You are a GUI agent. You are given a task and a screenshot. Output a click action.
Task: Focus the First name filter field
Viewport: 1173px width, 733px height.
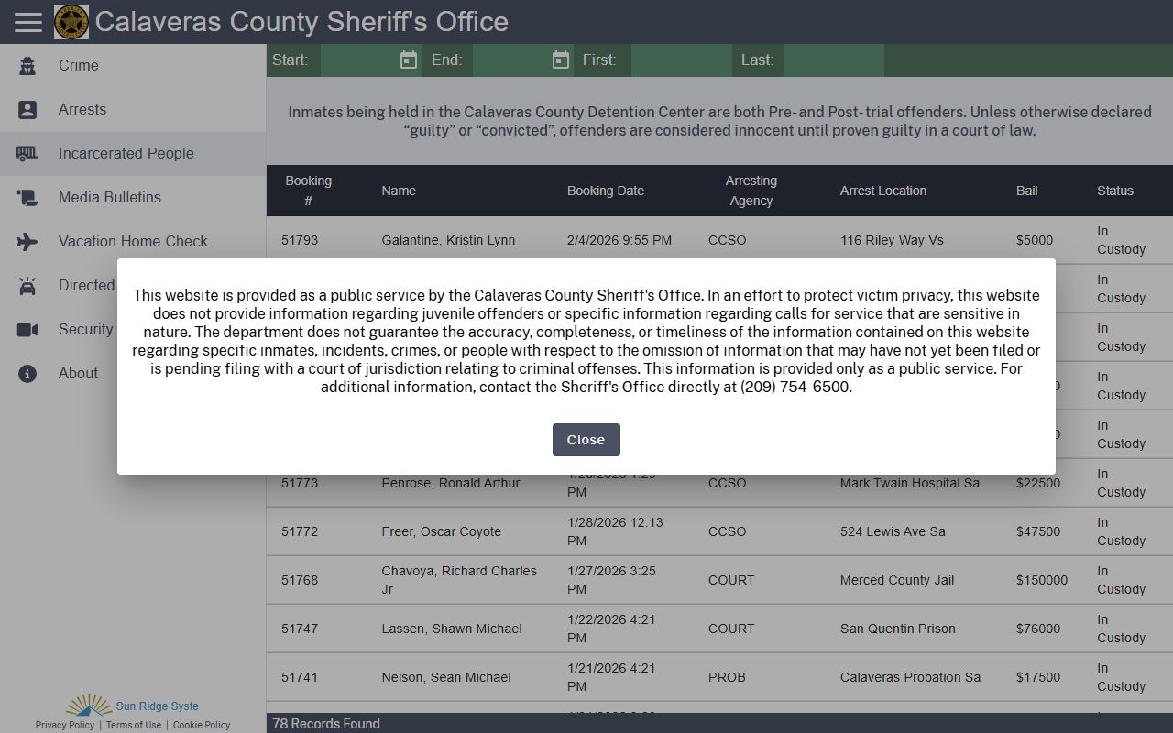coord(681,60)
